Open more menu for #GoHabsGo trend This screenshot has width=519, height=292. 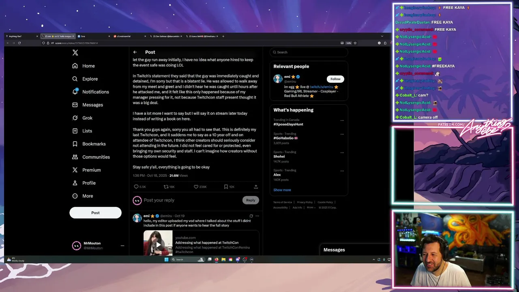[342, 134]
